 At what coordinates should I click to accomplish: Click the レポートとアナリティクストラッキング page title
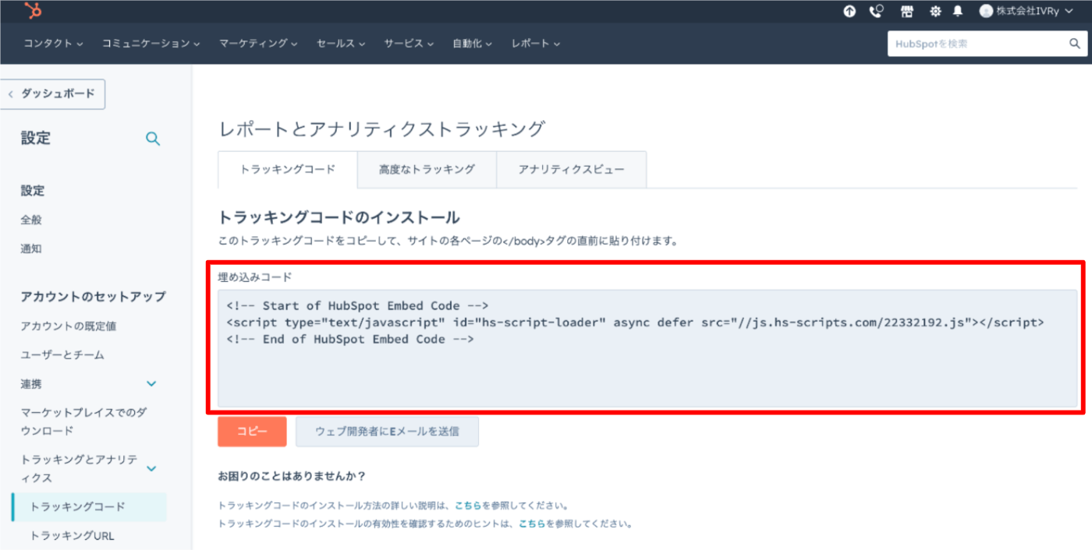pyautogui.click(x=381, y=129)
